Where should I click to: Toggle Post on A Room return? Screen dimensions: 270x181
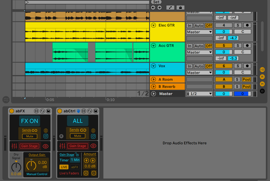(x=246, y=79)
